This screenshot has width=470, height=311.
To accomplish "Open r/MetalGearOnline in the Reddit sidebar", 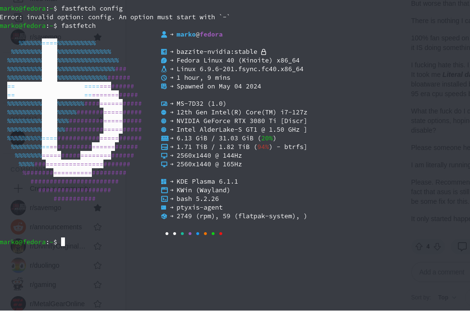I will coord(57,304).
